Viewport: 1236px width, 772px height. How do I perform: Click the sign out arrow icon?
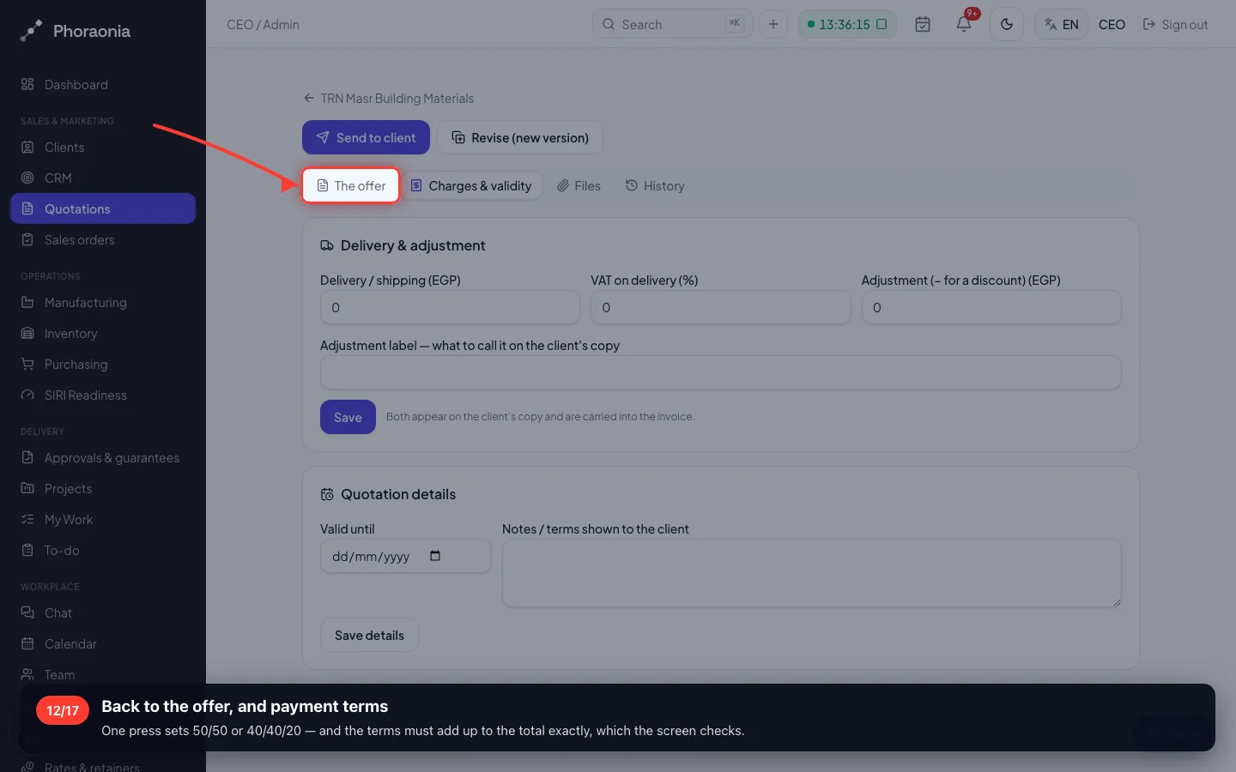click(1149, 25)
